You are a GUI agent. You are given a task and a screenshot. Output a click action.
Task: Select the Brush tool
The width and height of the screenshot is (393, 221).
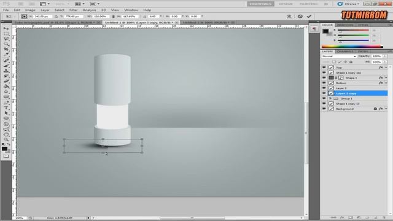(x=6, y=66)
